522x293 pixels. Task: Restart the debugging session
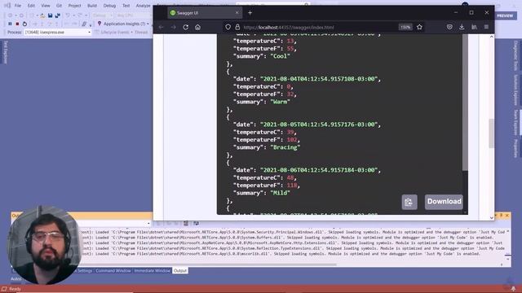pyautogui.click(x=24, y=24)
